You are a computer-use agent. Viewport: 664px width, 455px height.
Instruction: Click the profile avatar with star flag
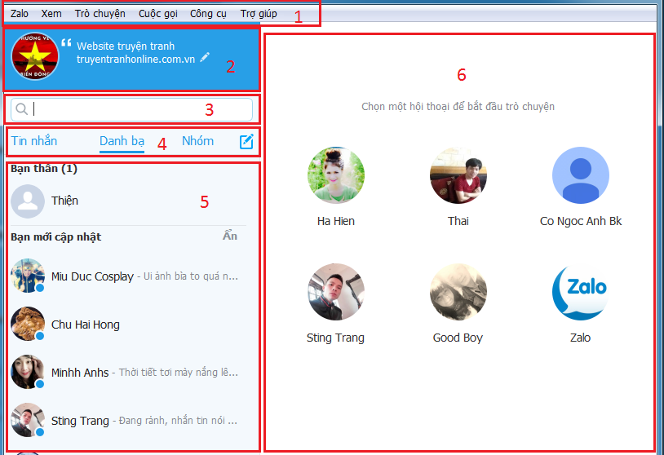pyautogui.click(x=35, y=57)
